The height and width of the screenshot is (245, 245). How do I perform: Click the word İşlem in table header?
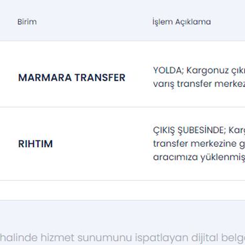coord(163,22)
